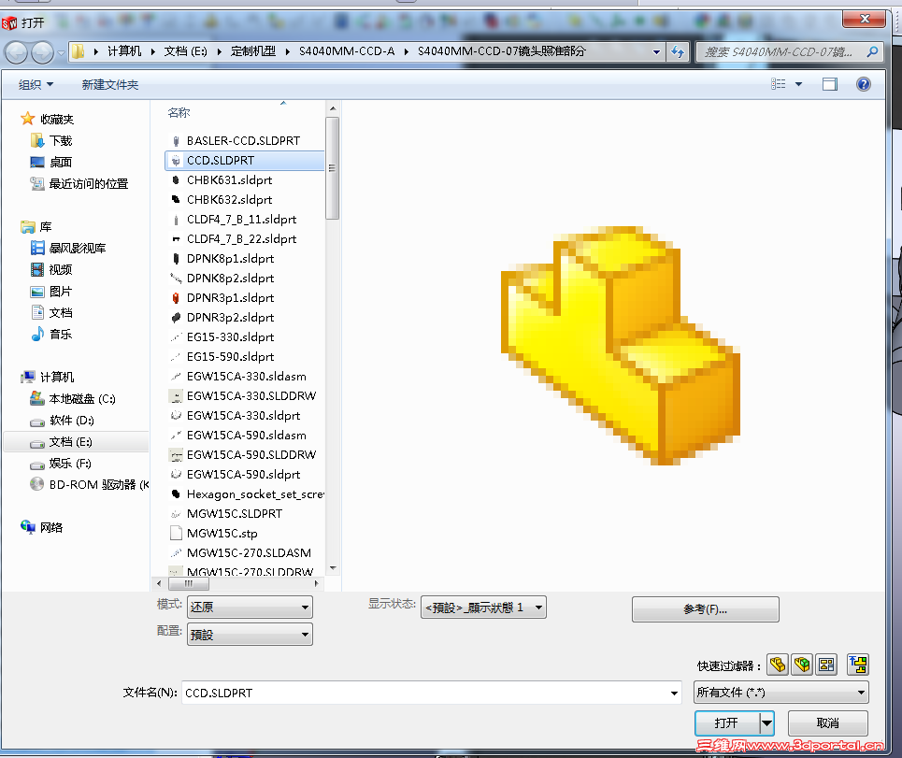
Task: Open Favorites (收藏夹) star item
Action: click(47, 119)
